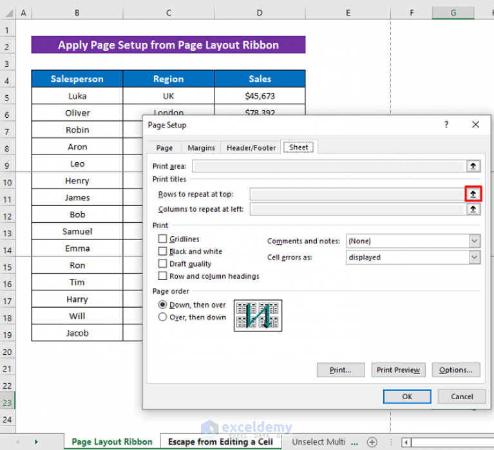Open Page Layout Ribbon sheet tab
The image size is (494, 450).
point(112,442)
